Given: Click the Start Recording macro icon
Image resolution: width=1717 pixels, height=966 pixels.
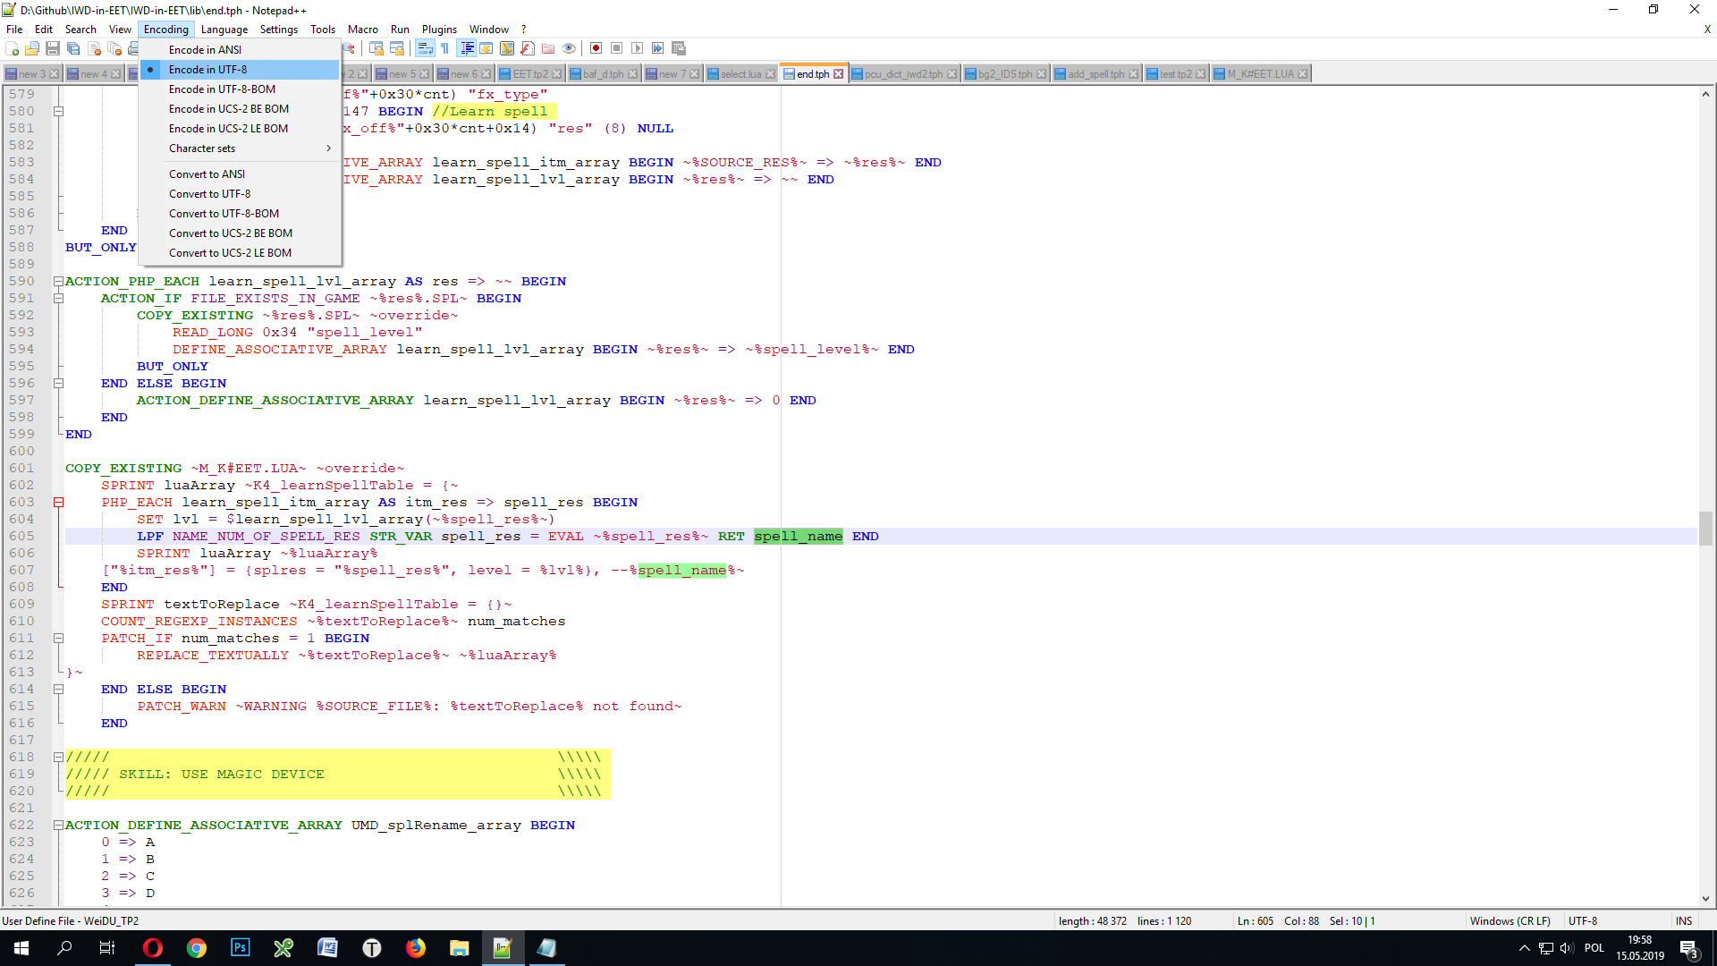Looking at the screenshot, I should tap(596, 48).
